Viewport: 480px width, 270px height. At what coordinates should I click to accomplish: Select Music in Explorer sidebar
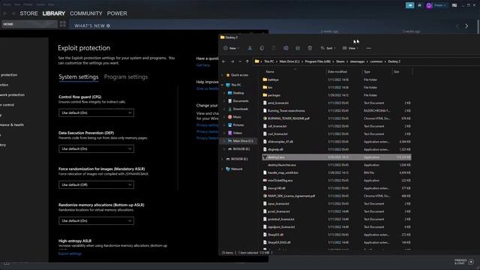(237, 117)
